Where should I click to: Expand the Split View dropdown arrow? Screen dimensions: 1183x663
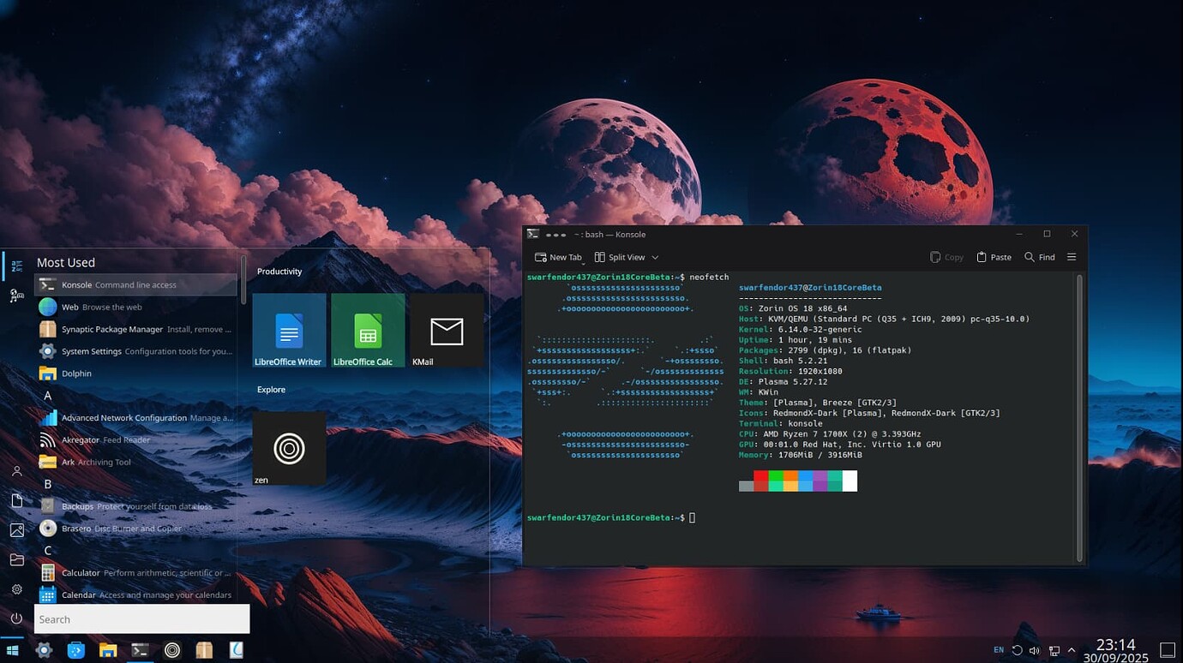(655, 257)
